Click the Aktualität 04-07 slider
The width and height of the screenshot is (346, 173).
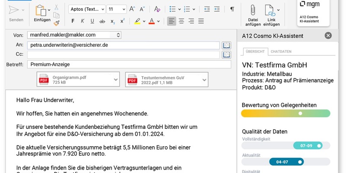pyautogui.click(x=286, y=162)
